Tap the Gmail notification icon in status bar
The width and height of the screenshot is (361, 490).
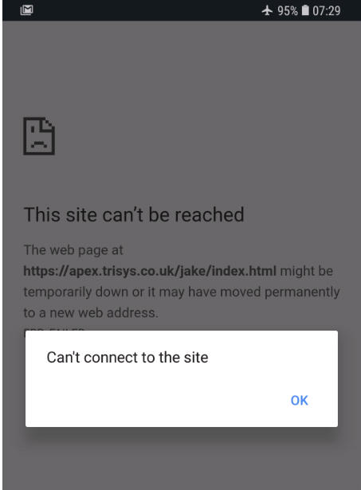tap(26, 10)
